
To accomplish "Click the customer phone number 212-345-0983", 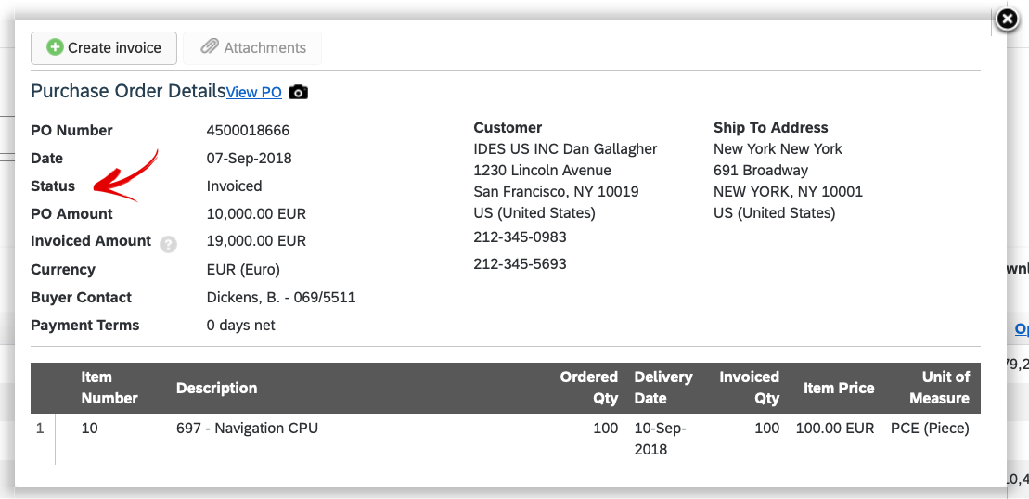I will pyautogui.click(x=520, y=237).
